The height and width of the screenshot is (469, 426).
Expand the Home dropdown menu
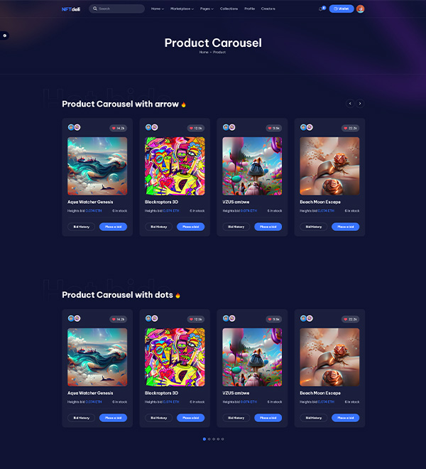pyautogui.click(x=157, y=9)
